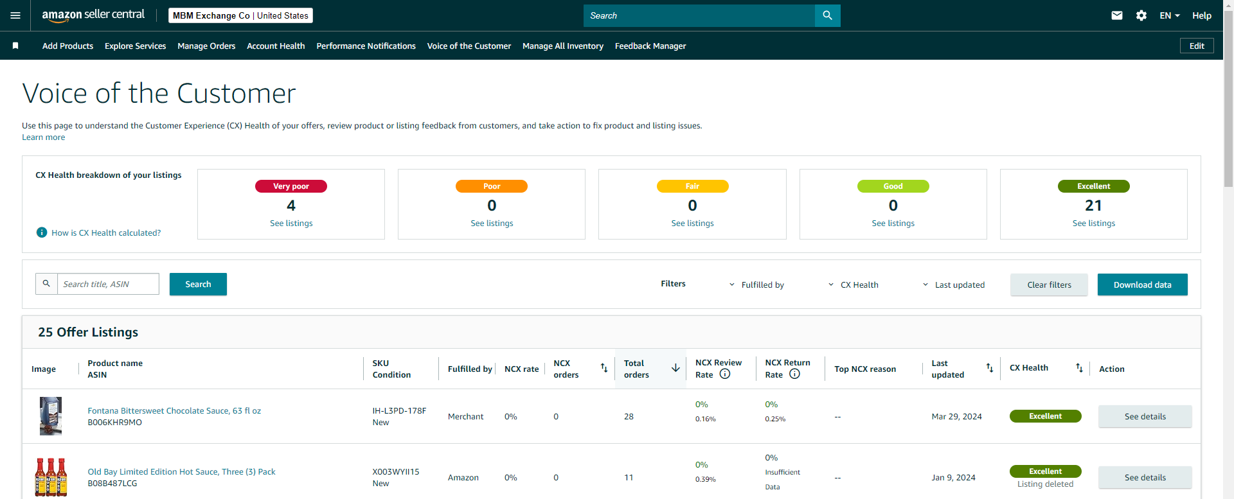1234x499 pixels.
Task: Click the header Search input field
Action: coord(699,15)
